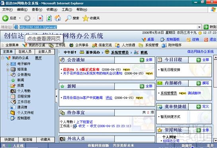Switch to the 在线人员 tab
Viewport: 217px width, 148px height.
tap(25, 51)
